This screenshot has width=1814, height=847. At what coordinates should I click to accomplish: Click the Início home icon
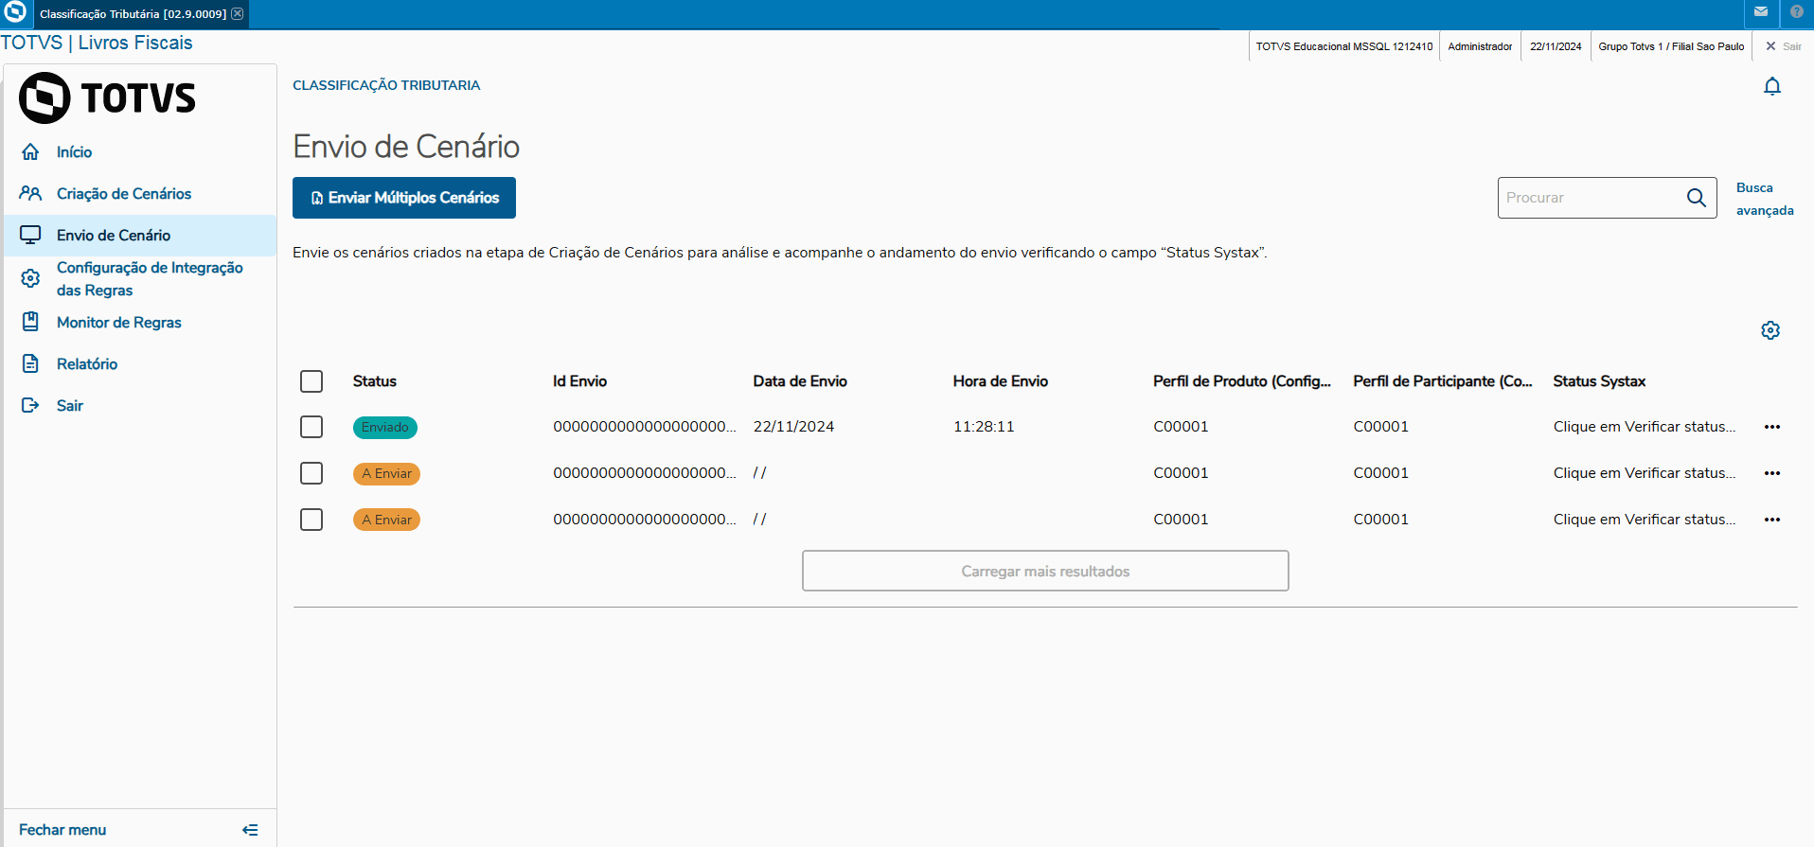(30, 151)
